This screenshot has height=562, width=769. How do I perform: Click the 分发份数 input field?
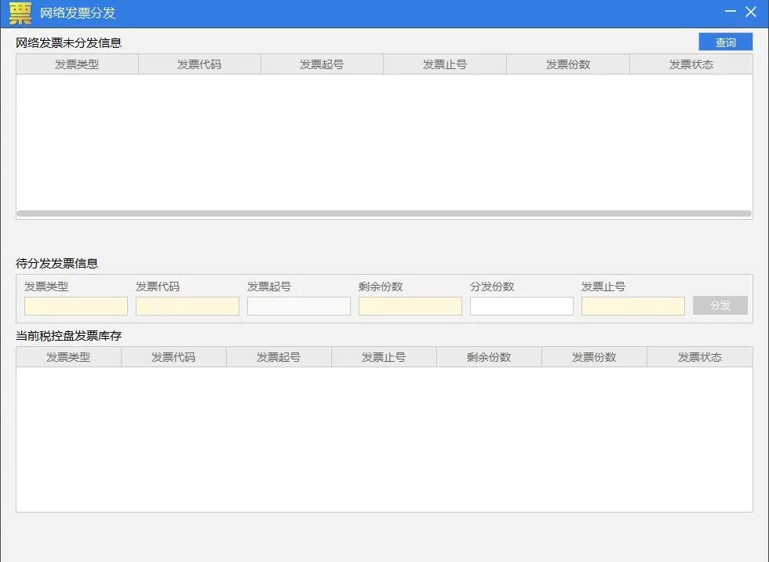tap(521, 306)
